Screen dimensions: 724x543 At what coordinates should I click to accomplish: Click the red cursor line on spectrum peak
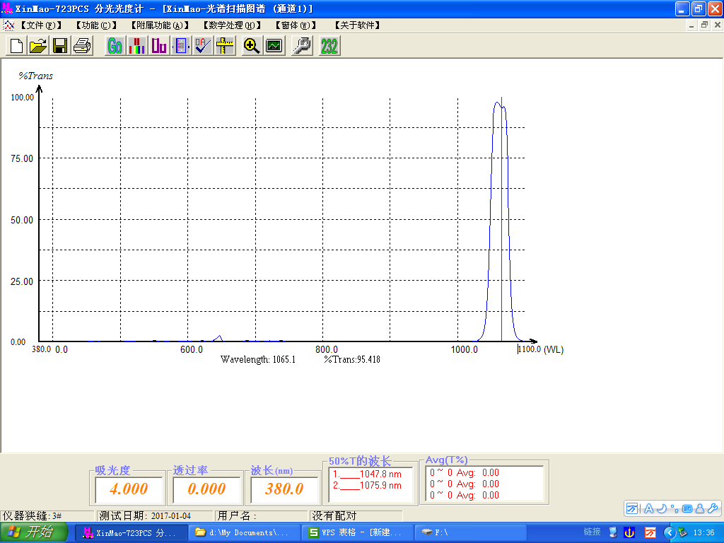pos(501,219)
